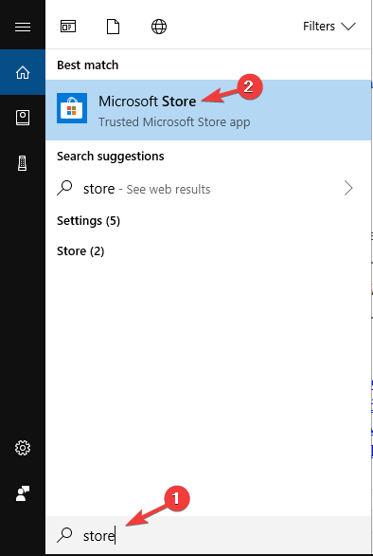Filter results by Web globe icon
This screenshot has height=556, width=373.
click(x=159, y=27)
